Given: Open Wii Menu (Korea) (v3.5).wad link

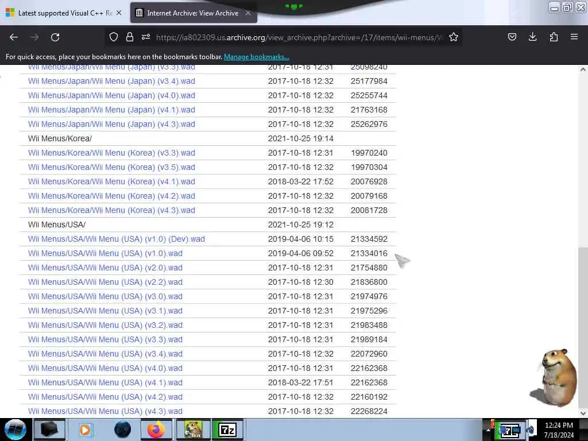Looking at the screenshot, I should click(x=111, y=167).
